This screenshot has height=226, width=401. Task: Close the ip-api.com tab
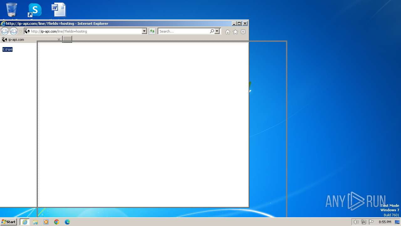point(59,40)
